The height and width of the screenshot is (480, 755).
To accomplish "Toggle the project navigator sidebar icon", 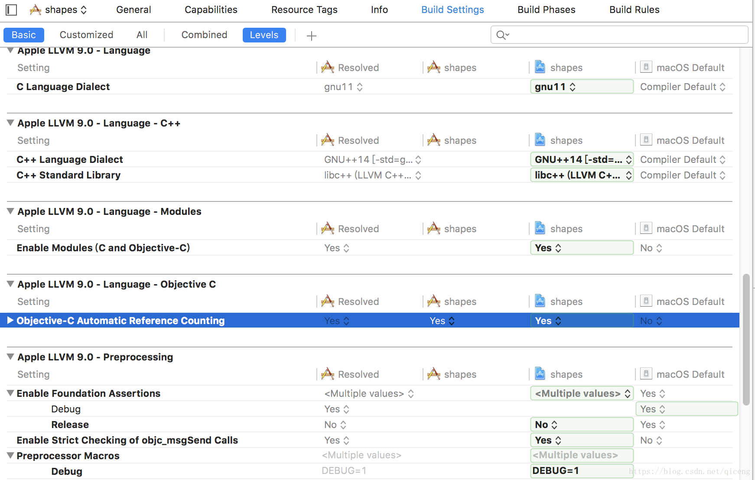I will [x=11, y=10].
